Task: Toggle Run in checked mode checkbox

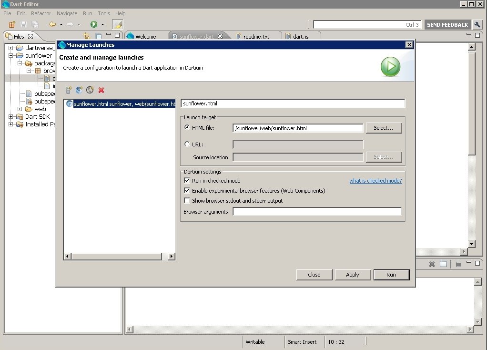Action: (187, 180)
